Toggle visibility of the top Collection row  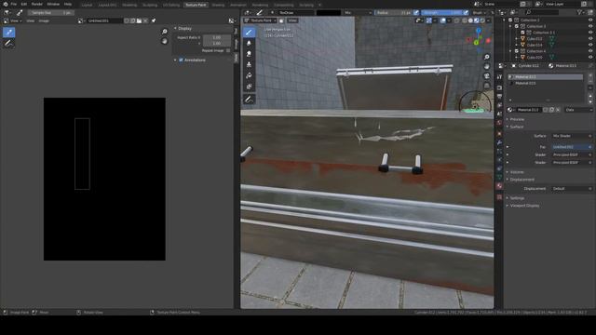590,20
